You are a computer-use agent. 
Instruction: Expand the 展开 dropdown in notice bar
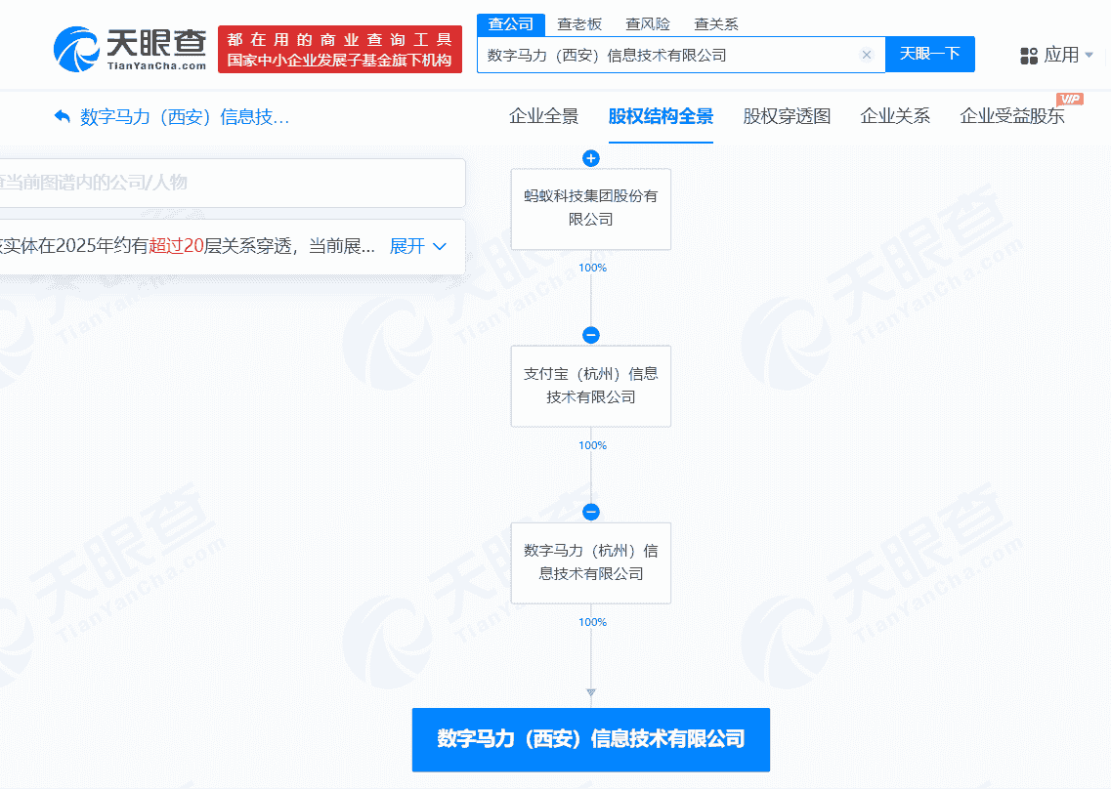coord(418,246)
